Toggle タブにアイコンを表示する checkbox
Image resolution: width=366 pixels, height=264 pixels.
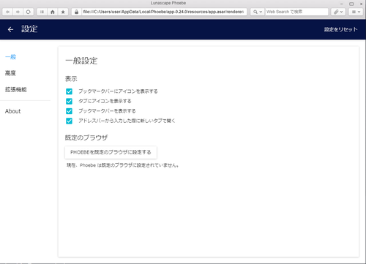coord(69,101)
